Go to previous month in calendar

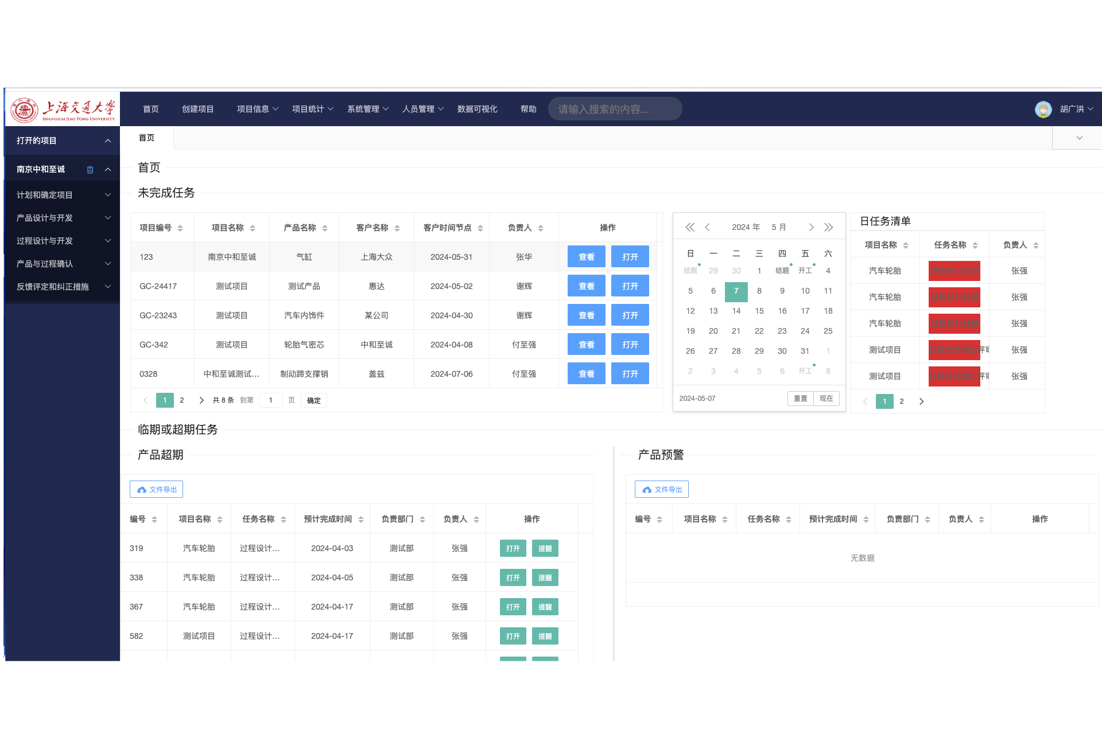pyautogui.click(x=708, y=227)
